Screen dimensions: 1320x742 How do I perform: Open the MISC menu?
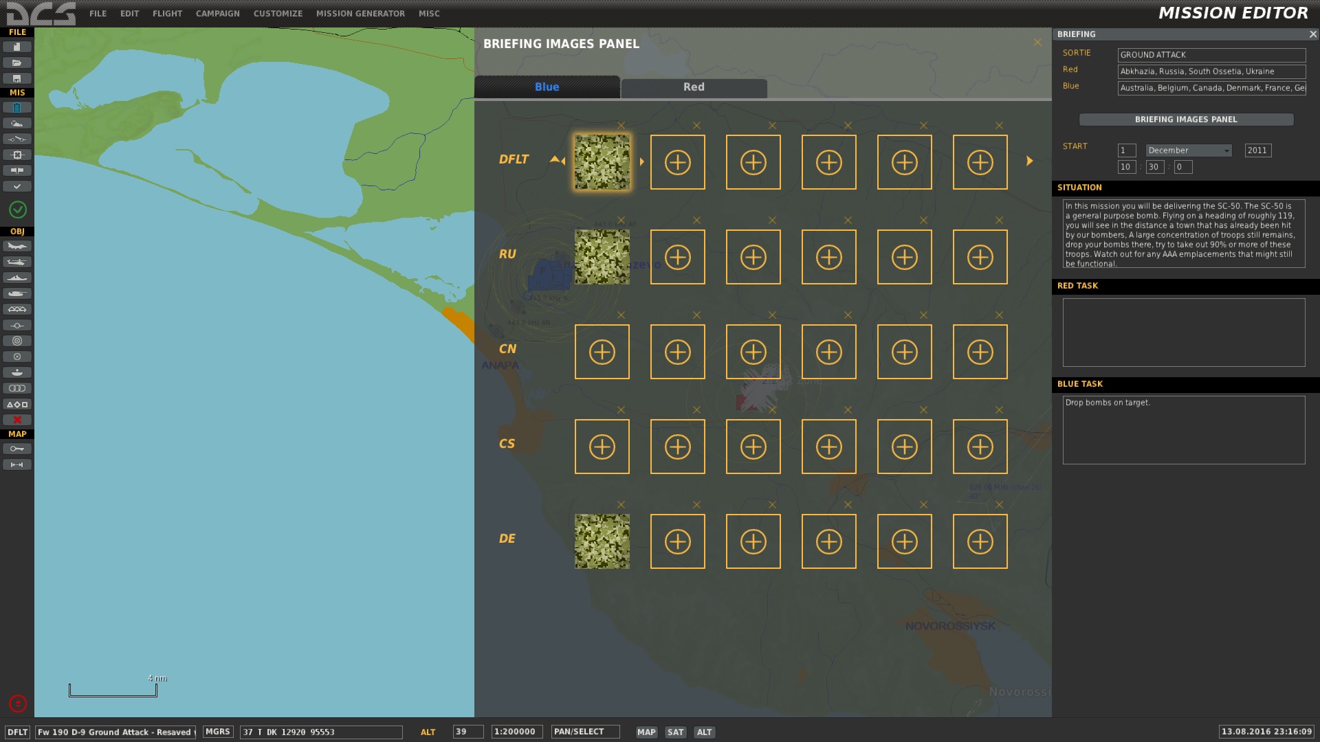coord(429,14)
